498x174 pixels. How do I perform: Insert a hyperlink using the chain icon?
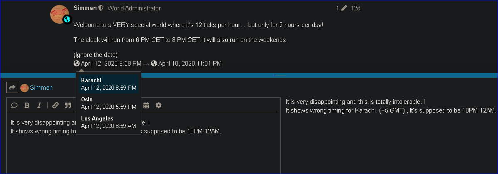pyautogui.click(x=56, y=105)
